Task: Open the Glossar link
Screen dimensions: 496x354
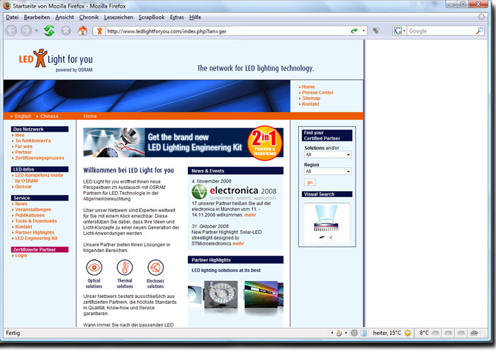Action: pos(23,187)
